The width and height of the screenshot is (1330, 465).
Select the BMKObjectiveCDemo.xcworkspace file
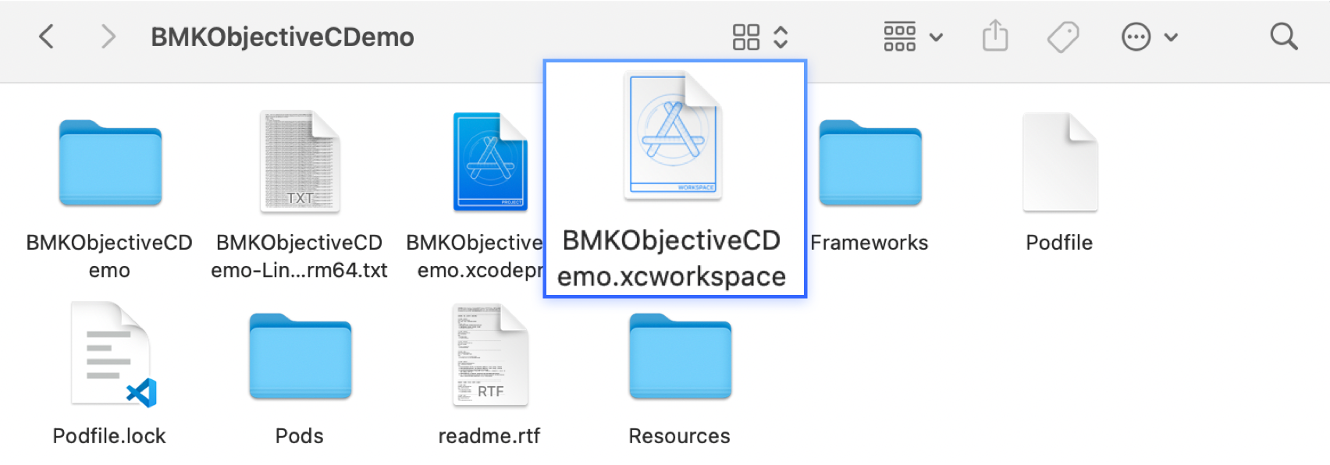[x=673, y=137]
